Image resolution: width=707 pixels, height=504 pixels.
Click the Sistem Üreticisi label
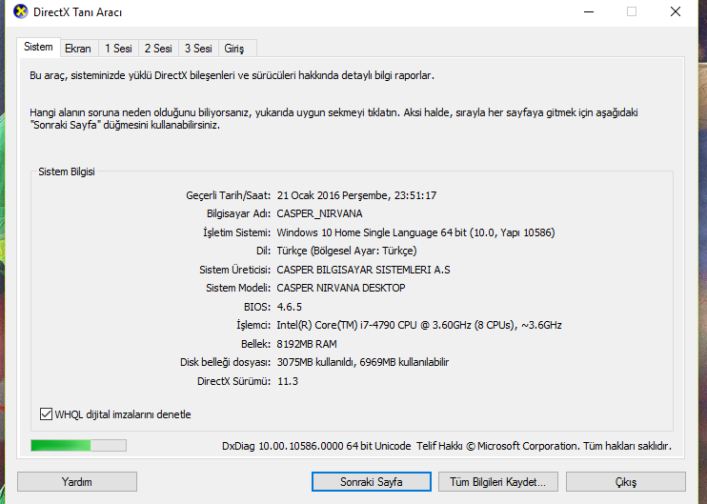click(235, 270)
